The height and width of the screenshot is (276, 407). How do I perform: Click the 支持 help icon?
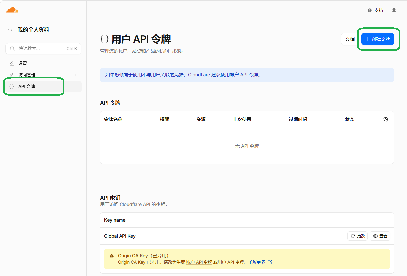pos(370,10)
